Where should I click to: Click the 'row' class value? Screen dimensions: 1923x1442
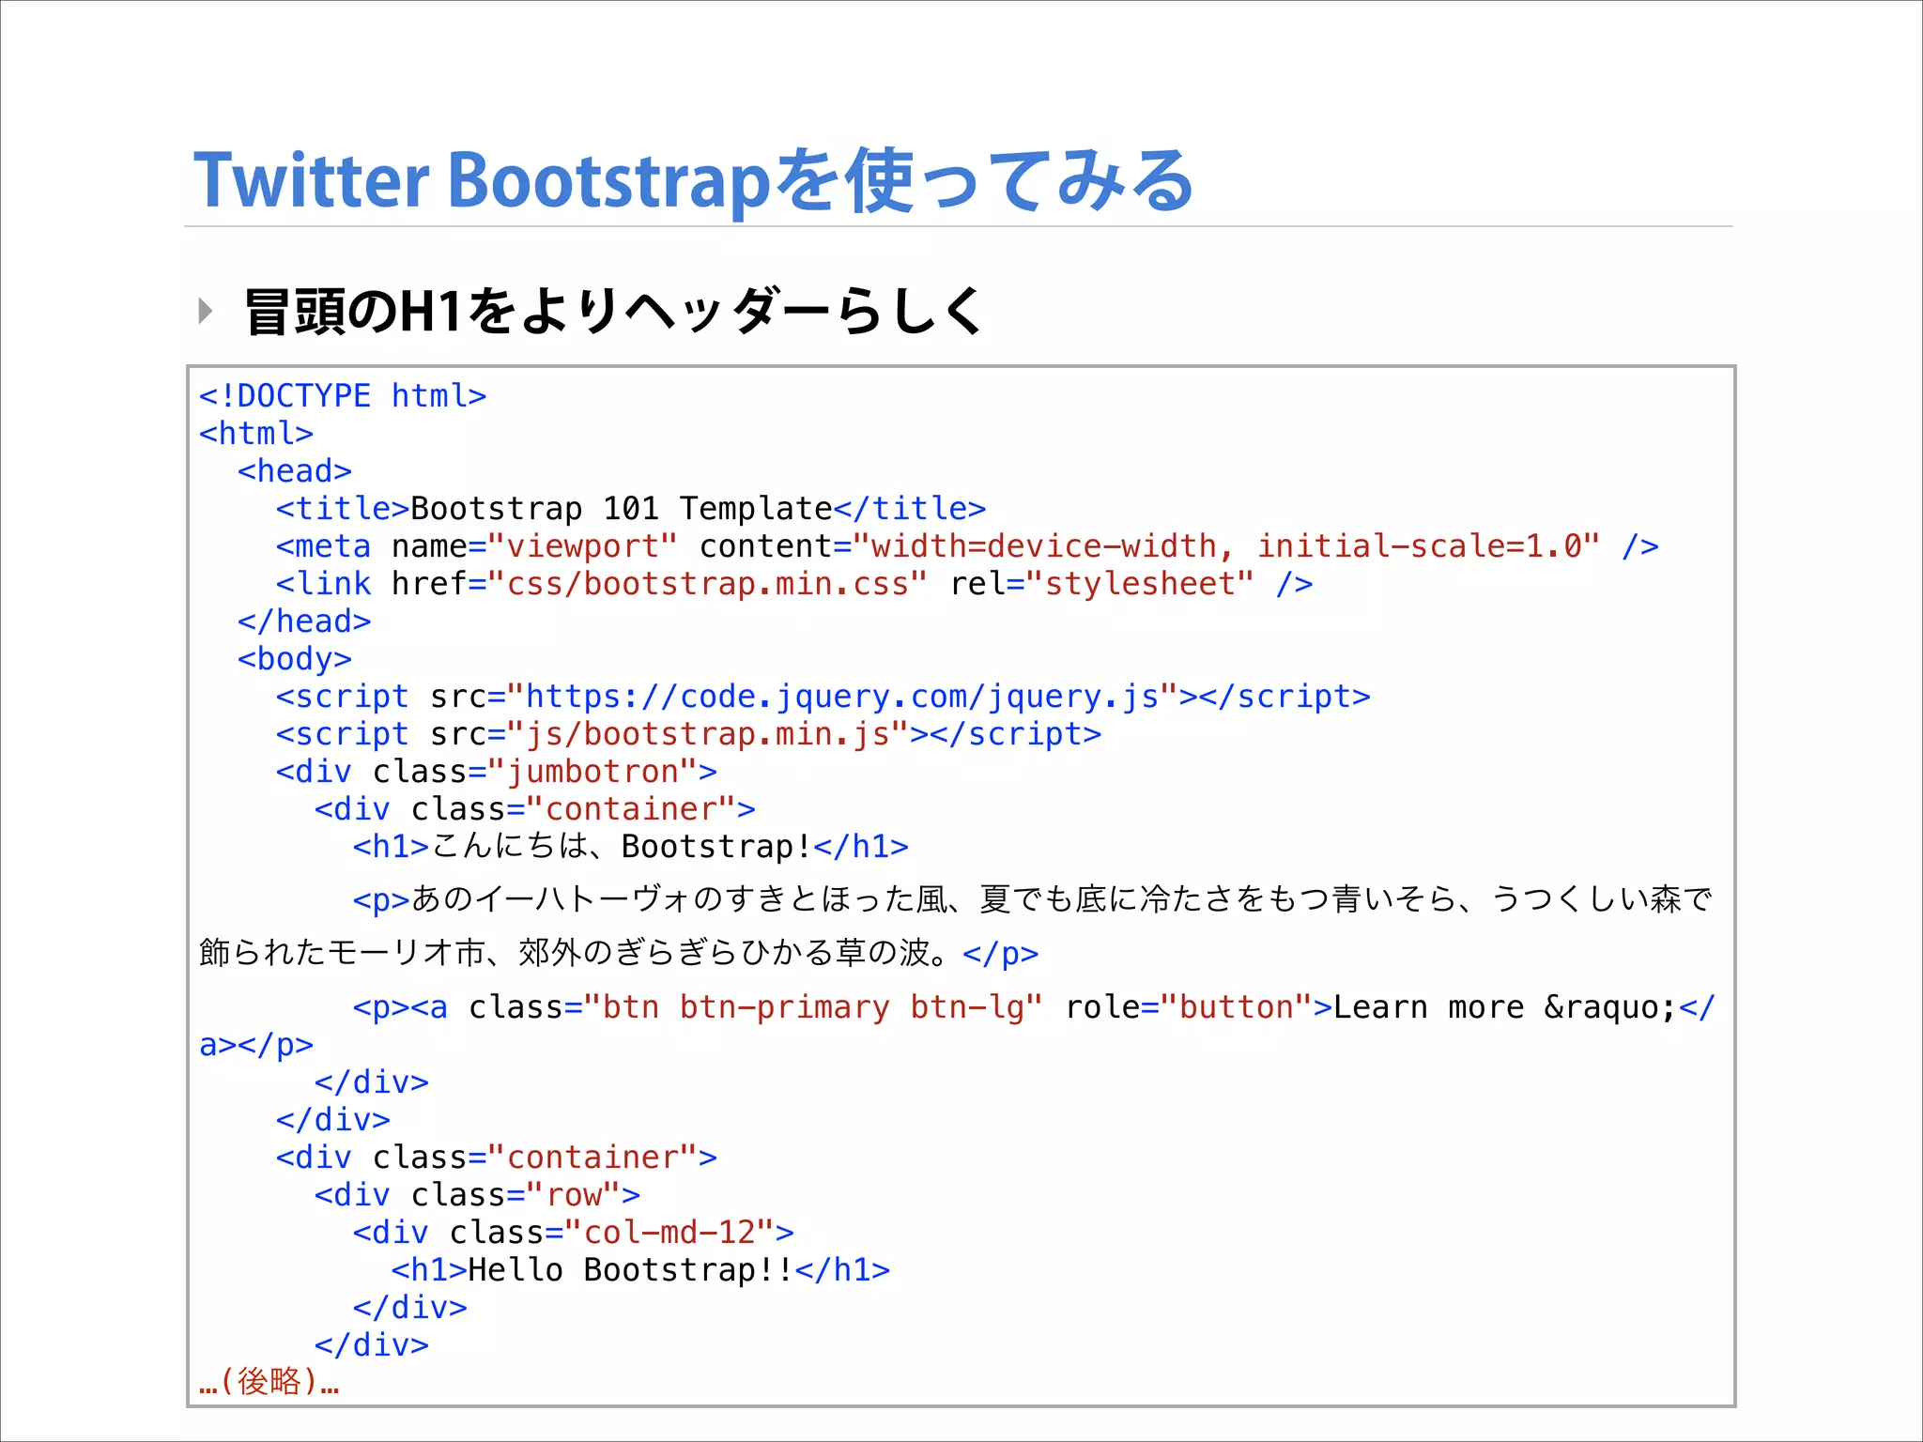pyautogui.click(x=574, y=1195)
